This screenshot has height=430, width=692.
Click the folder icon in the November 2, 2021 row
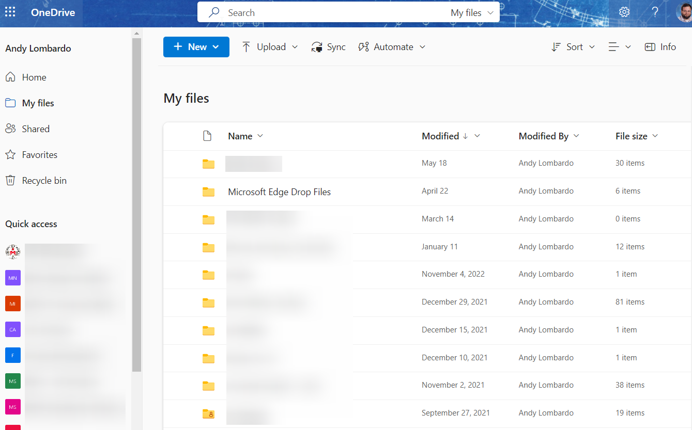coord(208,386)
